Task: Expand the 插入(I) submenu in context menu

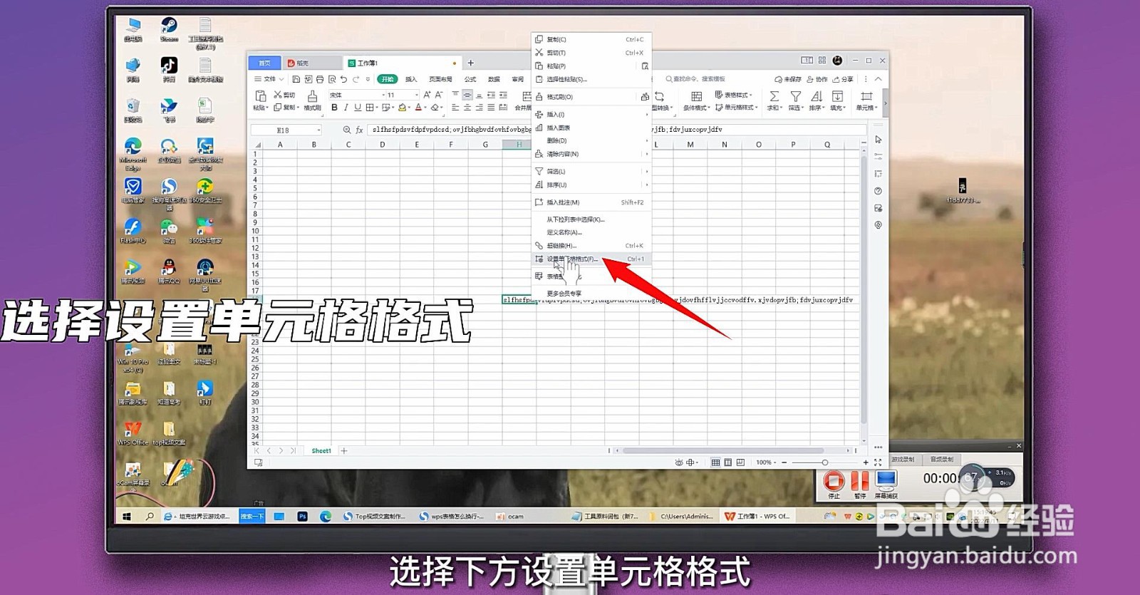Action: [591, 114]
